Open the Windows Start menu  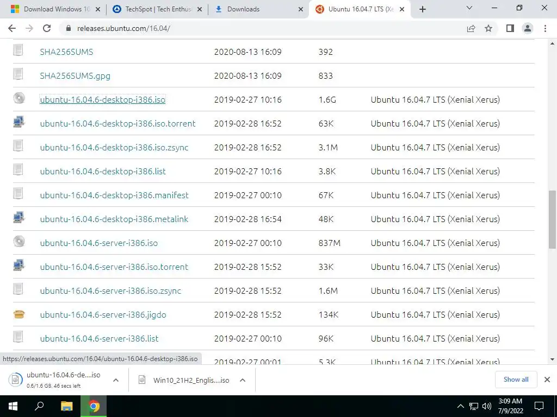(x=13, y=406)
